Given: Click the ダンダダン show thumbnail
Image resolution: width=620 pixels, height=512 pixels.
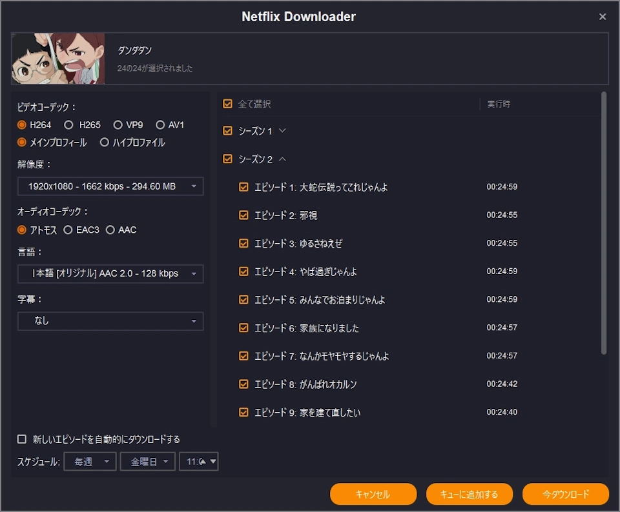Looking at the screenshot, I should click(58, 59).
